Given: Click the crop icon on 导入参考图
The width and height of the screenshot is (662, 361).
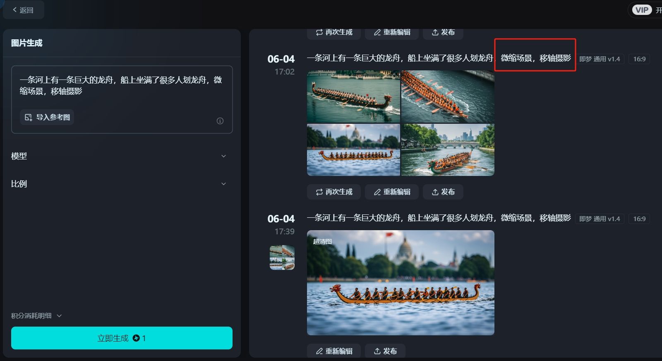Looking at the screenshot, I should click(x=28, y=117).
